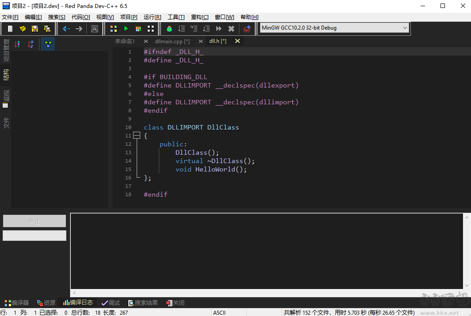Switch to the dllmain.cpp tab

pos(172,41)
